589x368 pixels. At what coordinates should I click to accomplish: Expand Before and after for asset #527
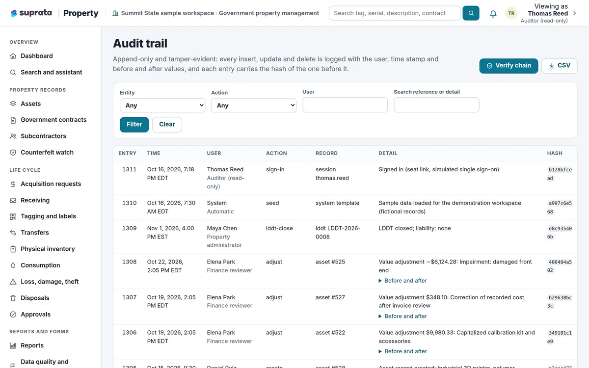click(x=402, y=316)
